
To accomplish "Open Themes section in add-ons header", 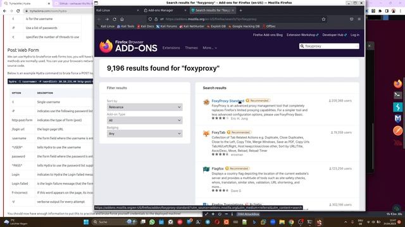I will click(x=191, y=48).
